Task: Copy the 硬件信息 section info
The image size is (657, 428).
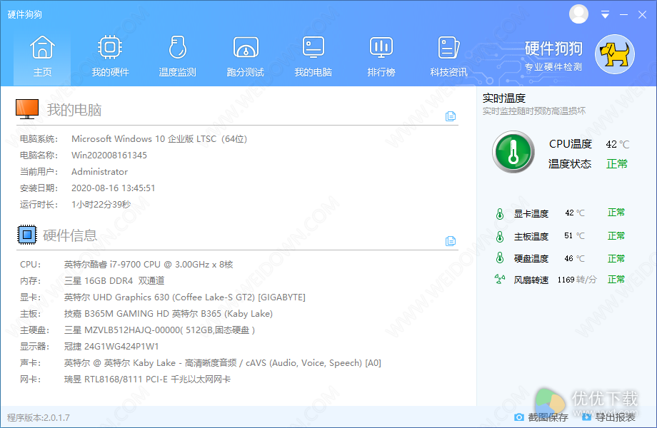Action: click(x=451, y=241)
